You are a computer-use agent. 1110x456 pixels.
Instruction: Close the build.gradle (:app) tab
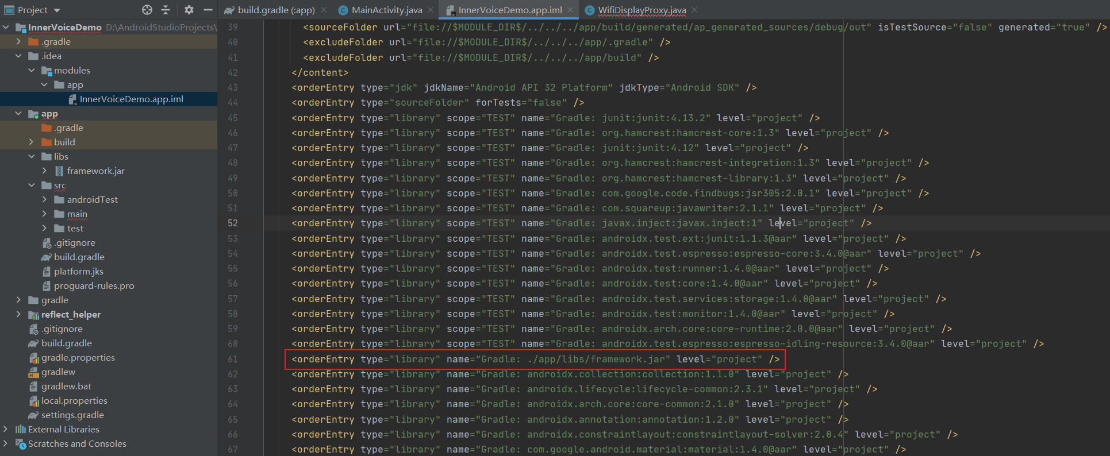click(324, 10)
